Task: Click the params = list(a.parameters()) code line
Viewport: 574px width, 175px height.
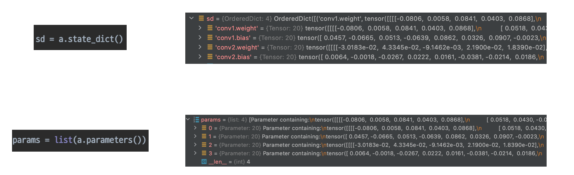Action: (79, 140)
